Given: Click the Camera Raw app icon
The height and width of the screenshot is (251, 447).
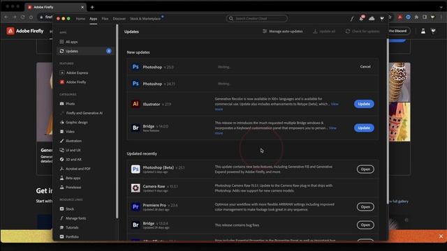Looking at the screenshot, I should click(135, 188).
